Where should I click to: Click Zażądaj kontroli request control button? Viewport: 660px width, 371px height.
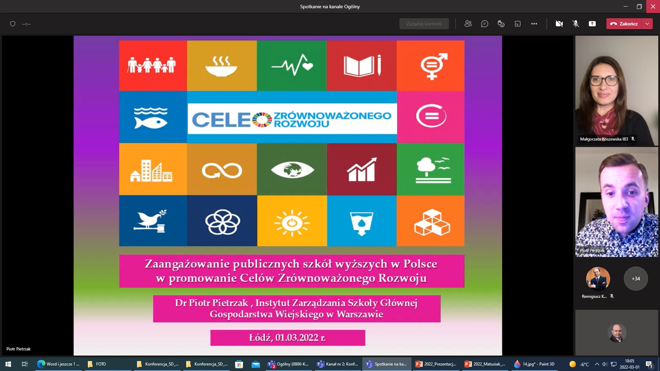pos(424,24)
